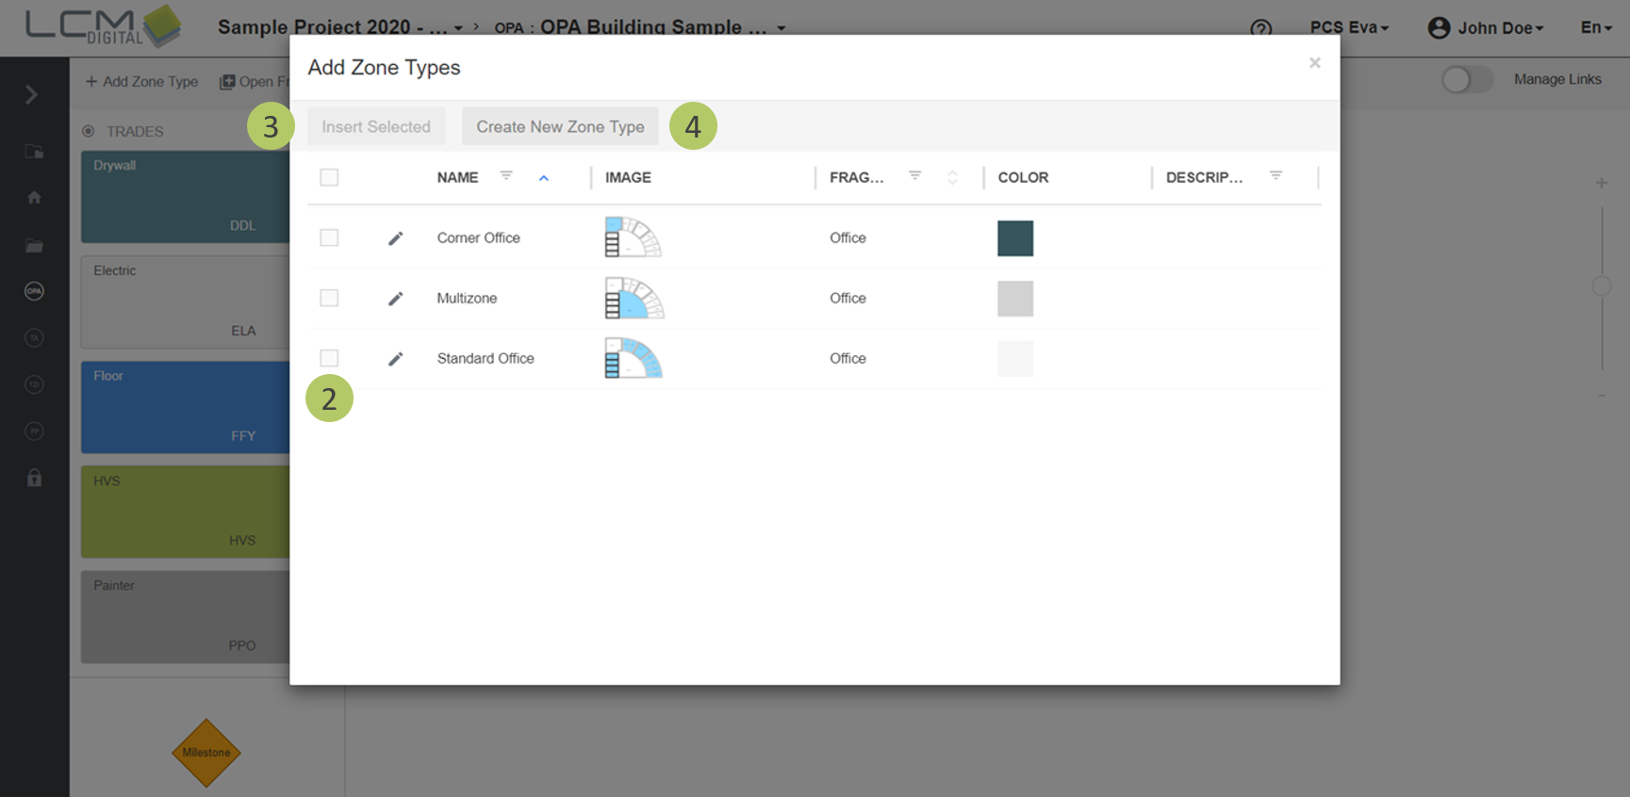Click the pencil edit icon for Corner Office
This screenshot has width=1630, height=797.
point(395,238)
